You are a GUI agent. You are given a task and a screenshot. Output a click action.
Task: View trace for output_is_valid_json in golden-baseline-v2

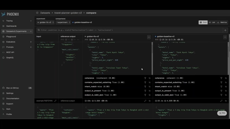[226, 95]
